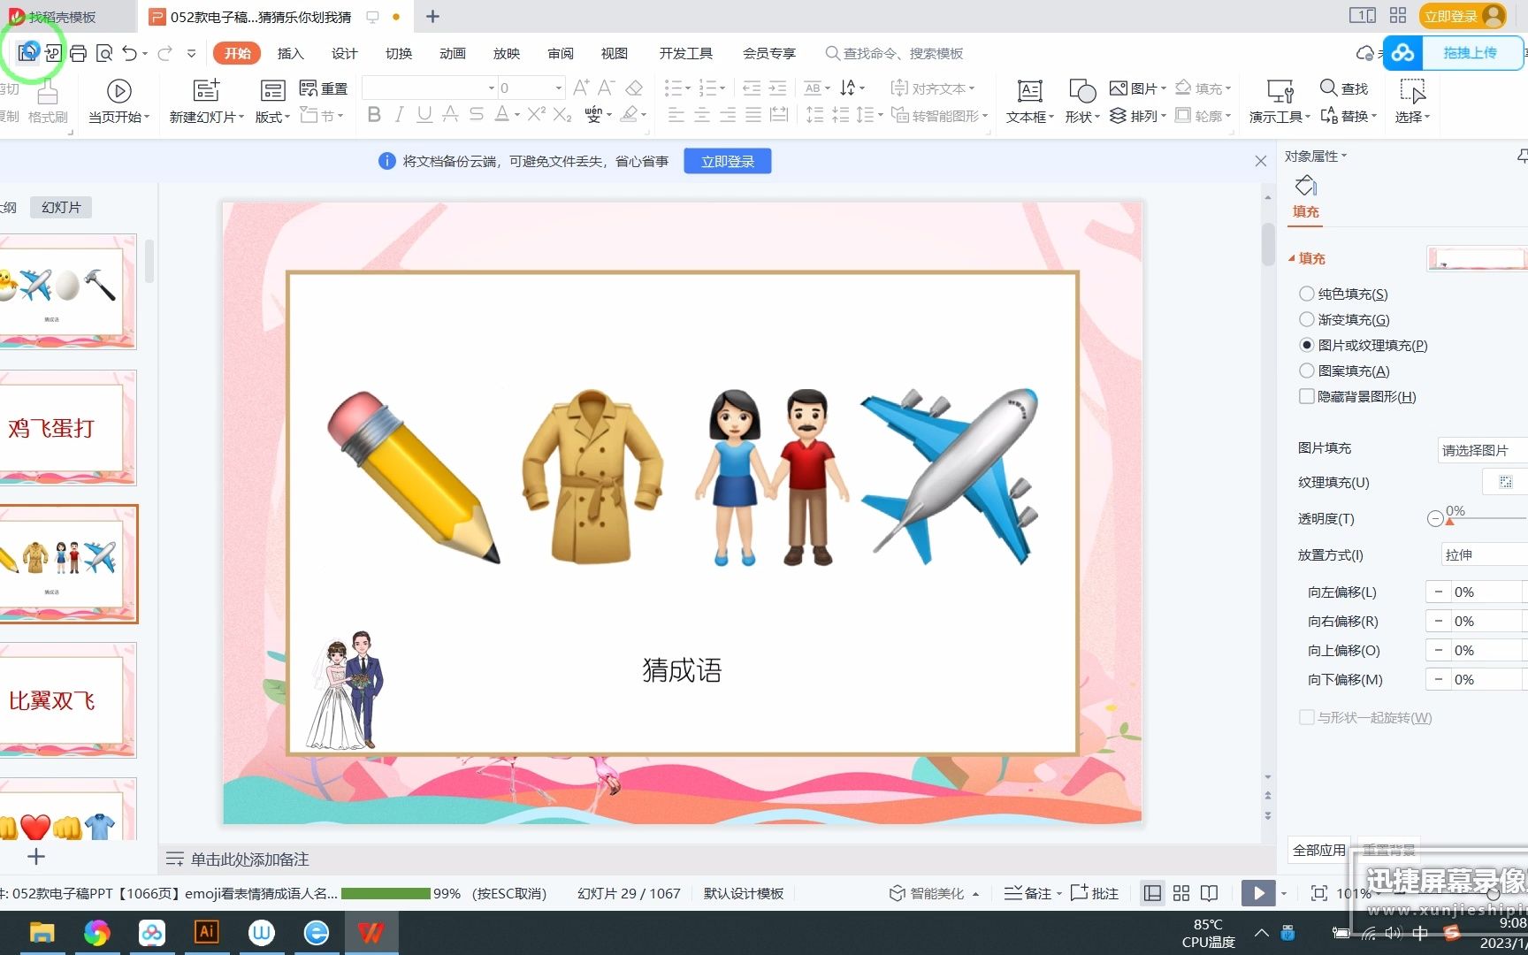
Task: Insert Text Box icon
Action: (x=1029, y=90)
